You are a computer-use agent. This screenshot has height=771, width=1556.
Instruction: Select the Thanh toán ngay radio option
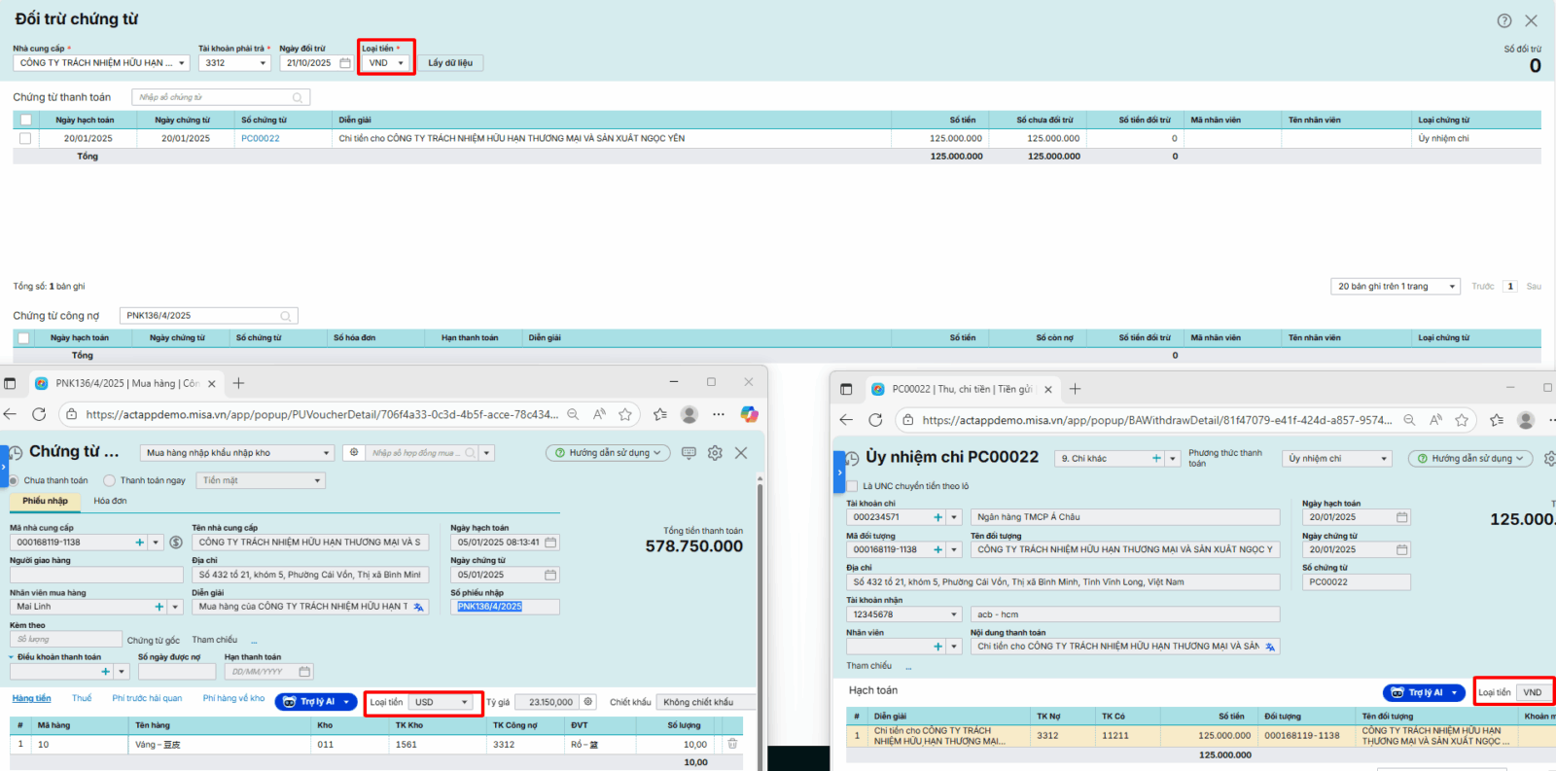point(110,480)
